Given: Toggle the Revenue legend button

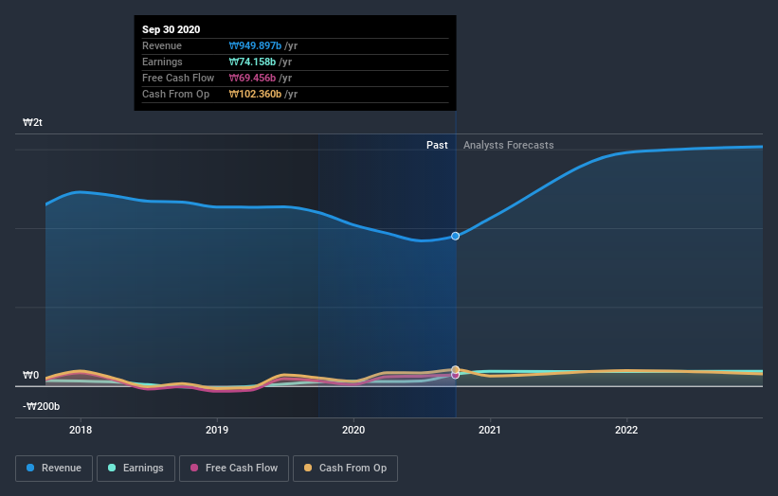Looking at the screenshot, I should (x=54, y=469).
